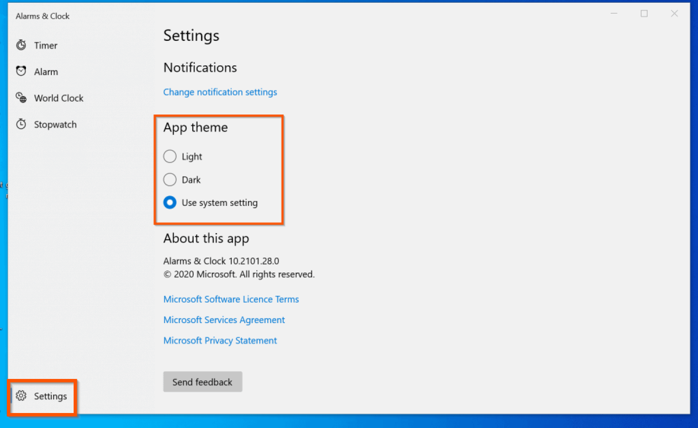Click the Send feedback button

pyautogui.click(x=202, y=382)
